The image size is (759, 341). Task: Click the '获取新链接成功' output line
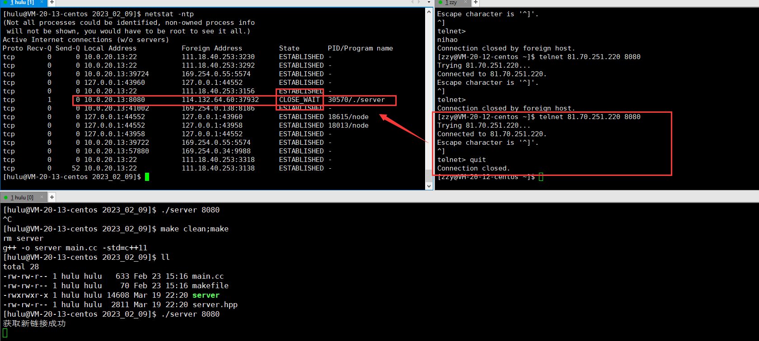coord(34,323)
